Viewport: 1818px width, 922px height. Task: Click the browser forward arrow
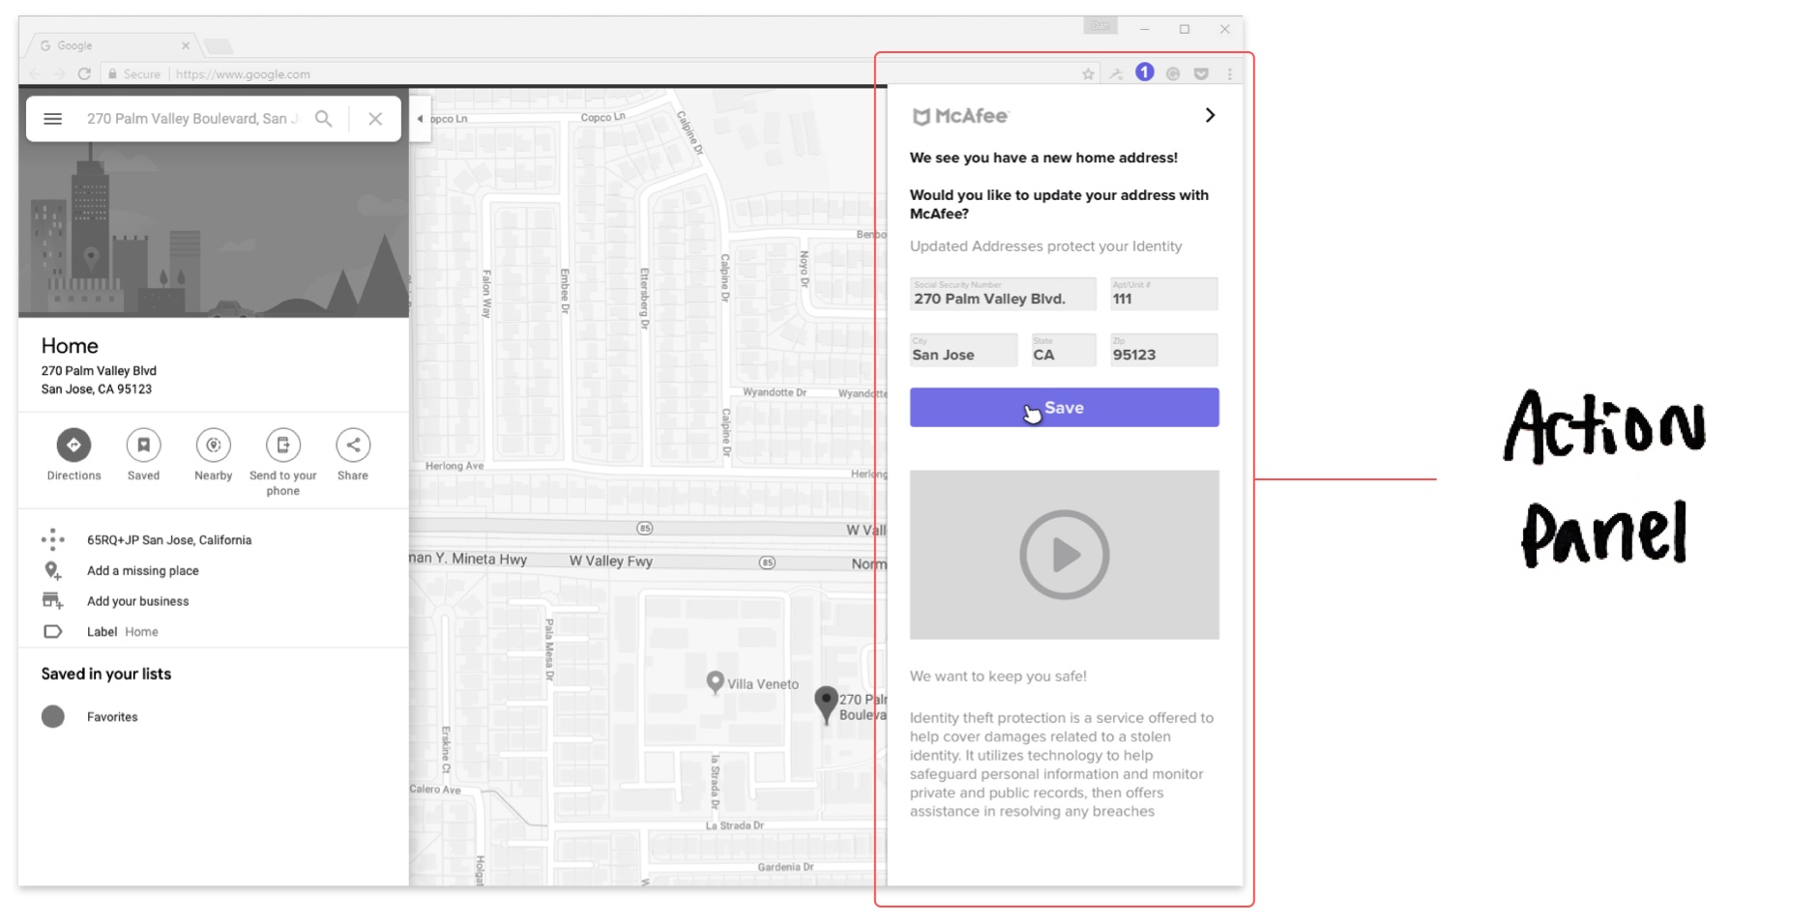click(60, 74)
